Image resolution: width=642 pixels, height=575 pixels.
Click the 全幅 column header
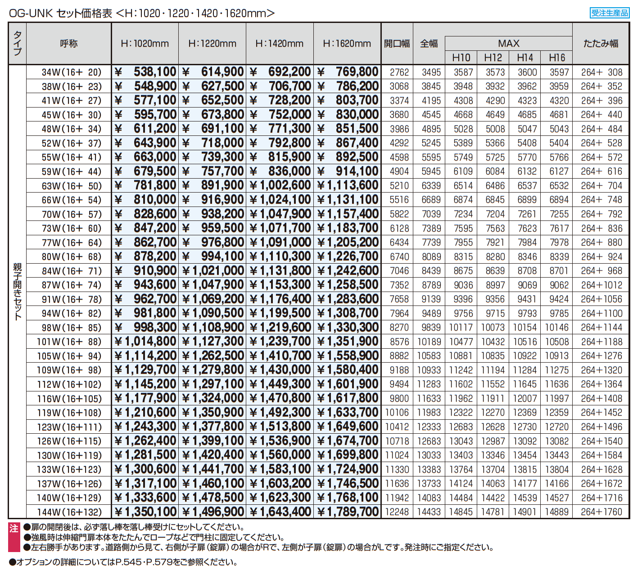tap(429, 44)
